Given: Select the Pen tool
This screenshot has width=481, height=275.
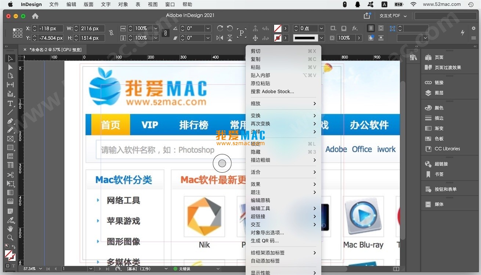Looking at the screenshot, I should (10, 121).
